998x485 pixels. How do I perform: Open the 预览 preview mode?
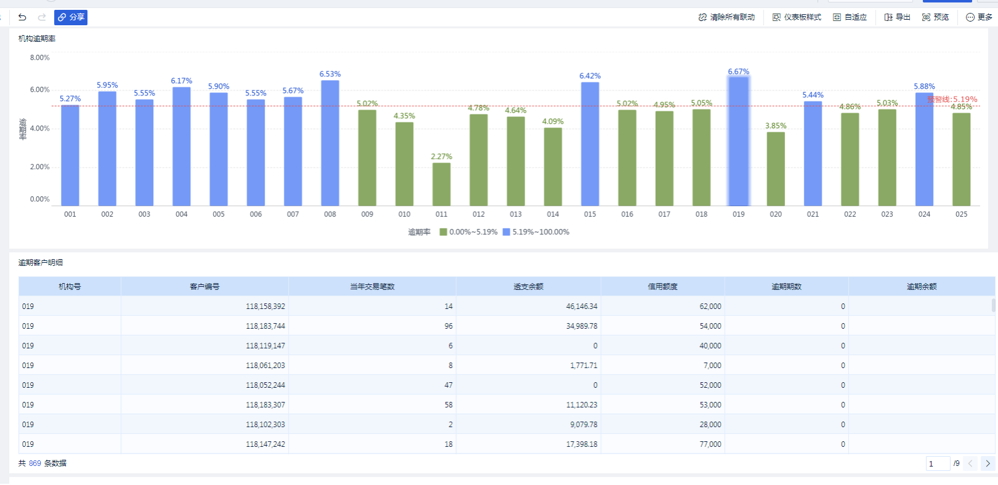tap(935, 17)
